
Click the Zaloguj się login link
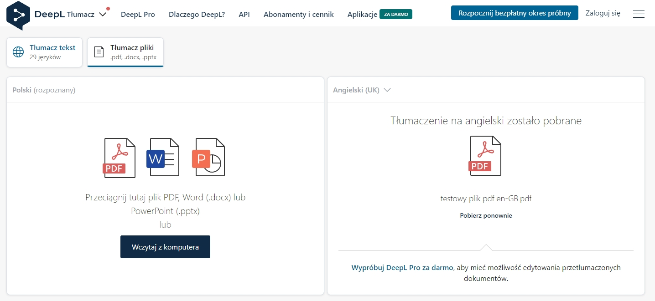pyautogui.click(x=603, y=13)
